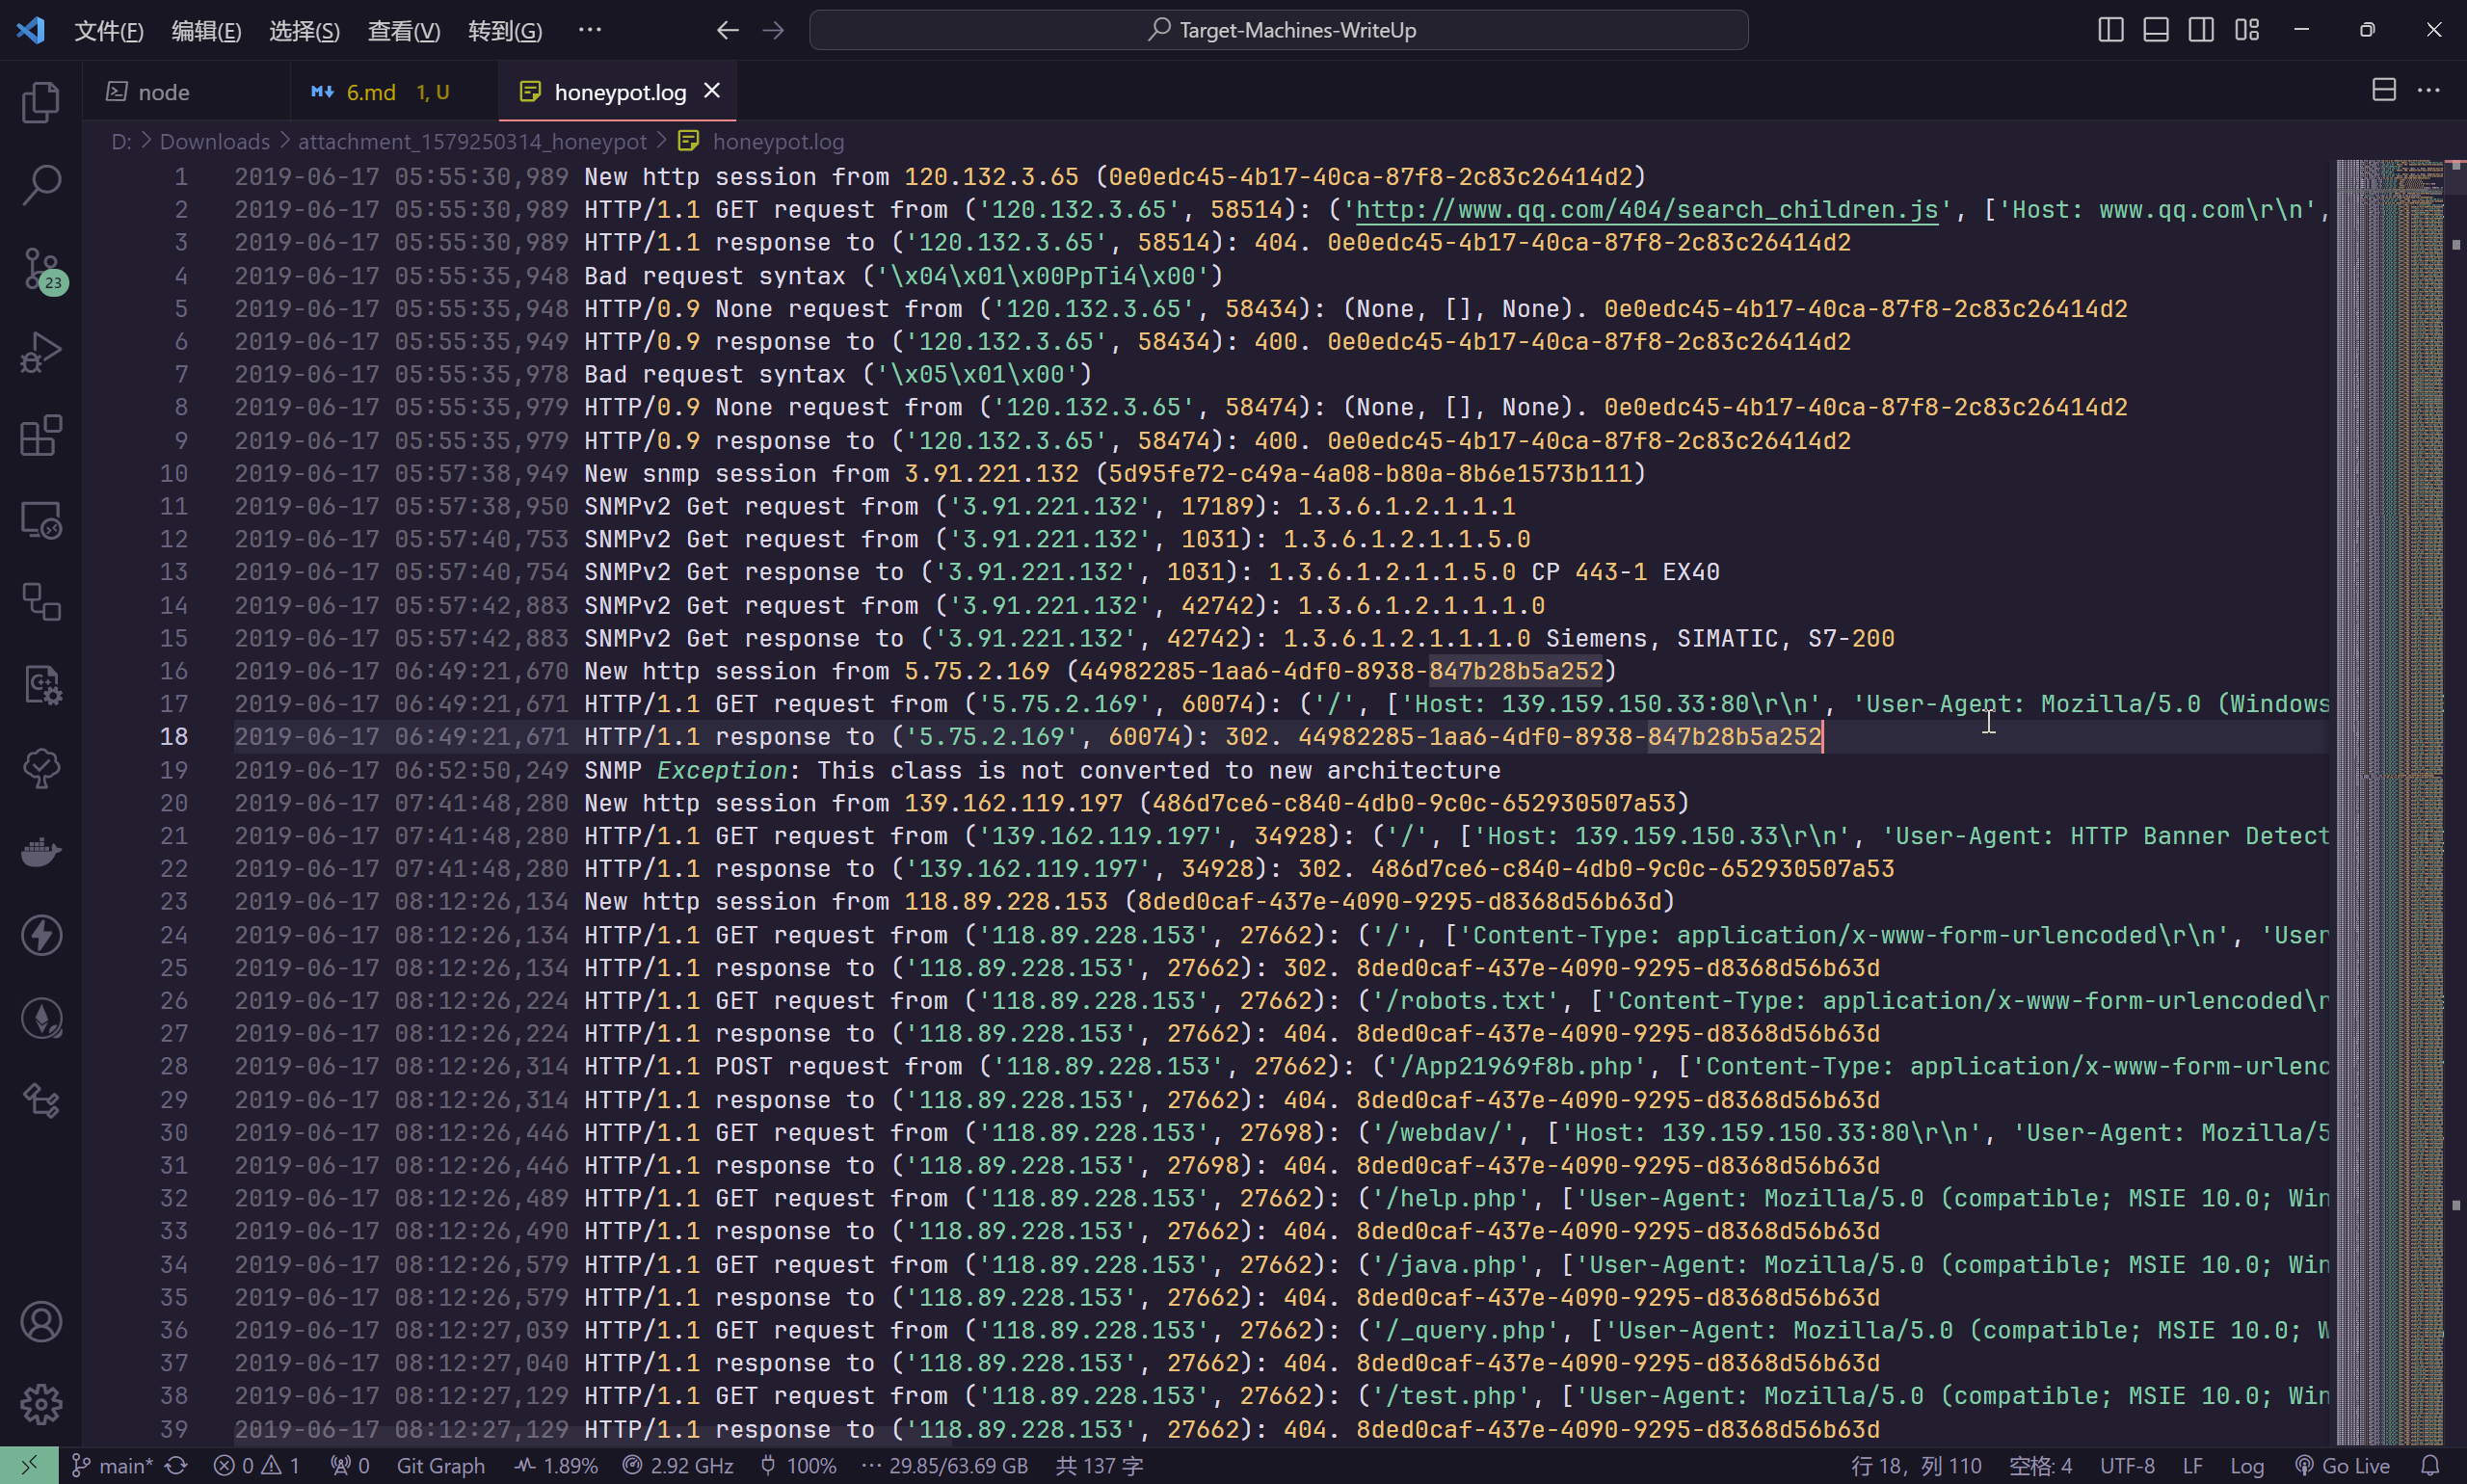Click the 共 137 字 word count
The width and height of the screenshot is (2467, 1484).
pyautogui.click(x=1099, y=1465)
